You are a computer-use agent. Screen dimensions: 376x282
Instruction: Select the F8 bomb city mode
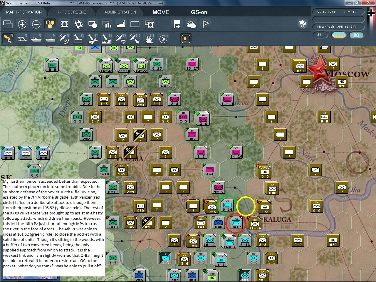tap(107, 39)
